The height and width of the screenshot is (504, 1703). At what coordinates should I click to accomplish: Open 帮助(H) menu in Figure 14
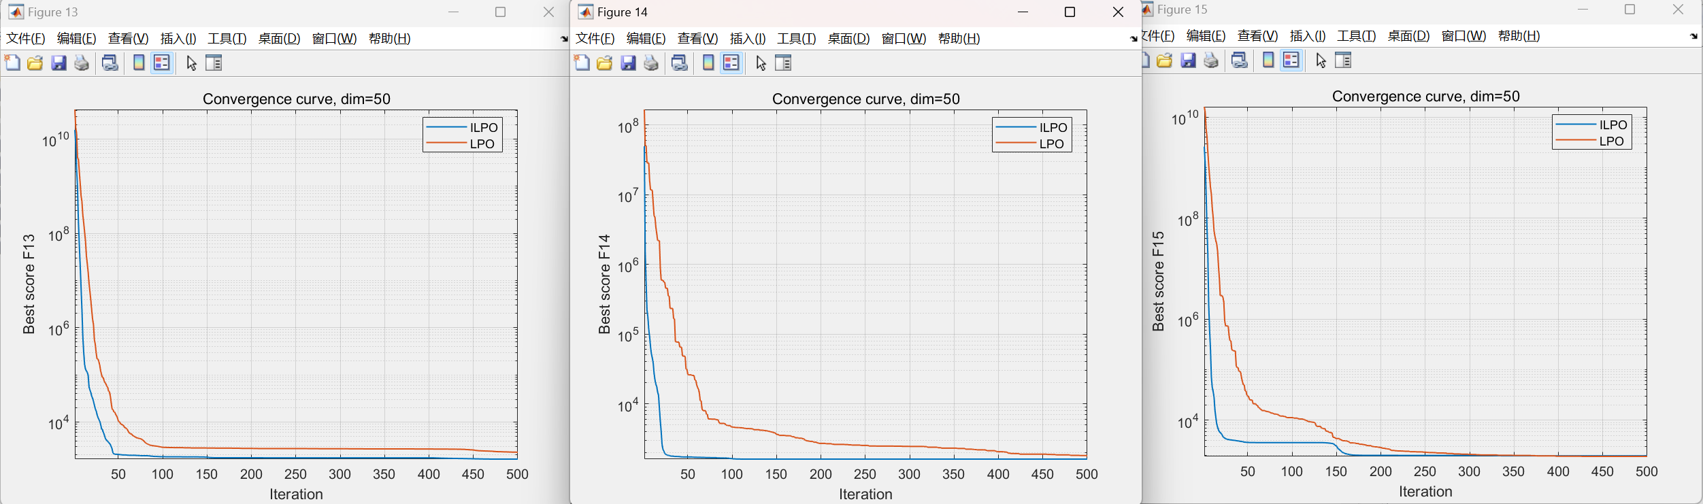(x=959, y=39)
